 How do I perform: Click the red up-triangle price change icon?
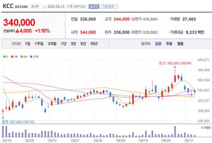pyautogui.click(x=17, y=31)
